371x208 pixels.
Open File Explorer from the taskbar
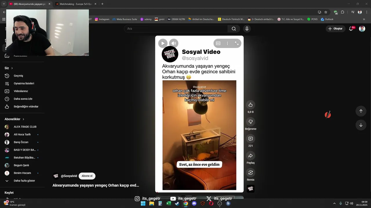click(152, 203)
